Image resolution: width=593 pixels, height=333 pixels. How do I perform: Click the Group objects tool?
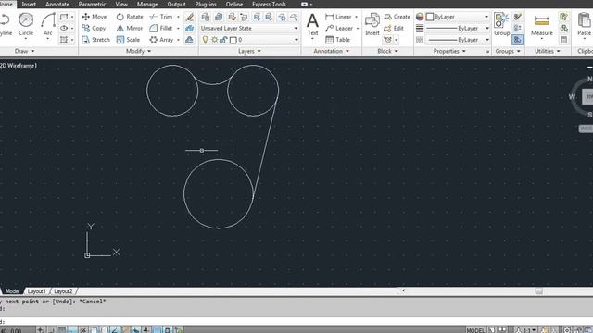[x=501, y=25]
